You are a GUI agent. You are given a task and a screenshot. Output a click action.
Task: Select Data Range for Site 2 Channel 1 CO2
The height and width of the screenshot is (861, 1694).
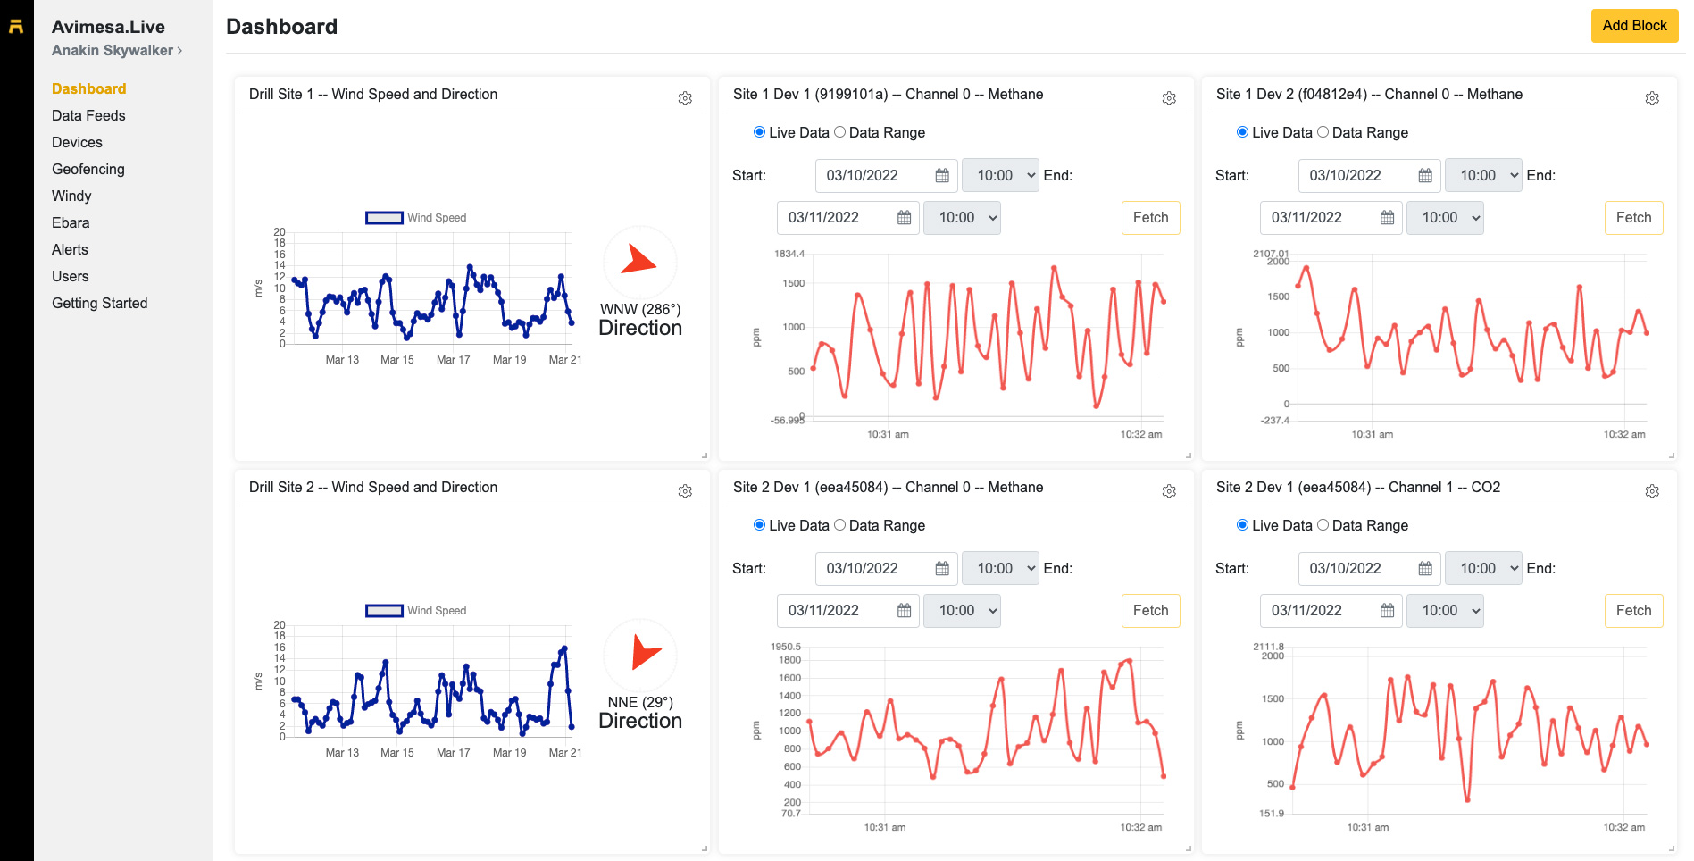(1323, 525)
